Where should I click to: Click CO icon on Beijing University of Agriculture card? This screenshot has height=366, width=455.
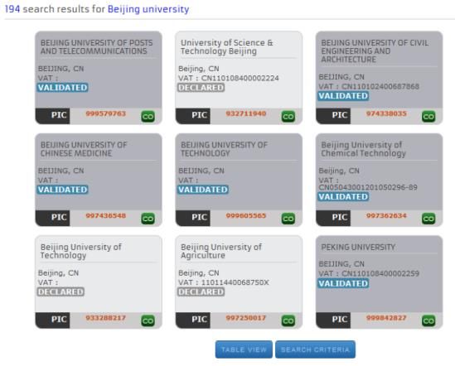point(288,320)
